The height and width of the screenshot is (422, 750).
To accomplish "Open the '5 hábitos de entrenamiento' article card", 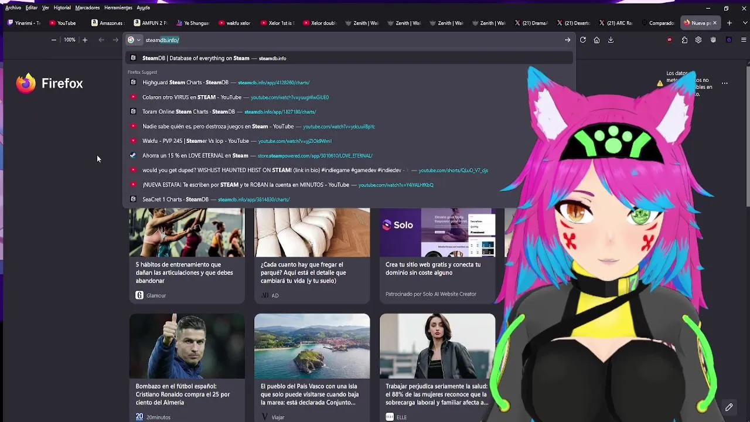I will tap(187, 256).
